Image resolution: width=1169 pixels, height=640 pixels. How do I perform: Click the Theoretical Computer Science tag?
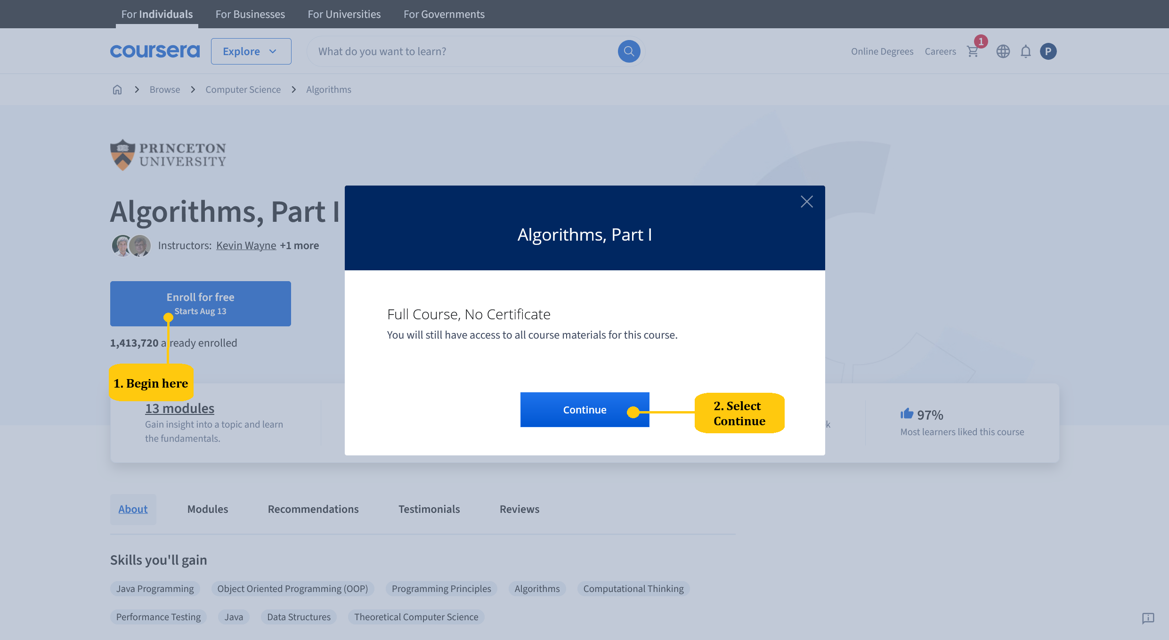(x=416, y=617)
